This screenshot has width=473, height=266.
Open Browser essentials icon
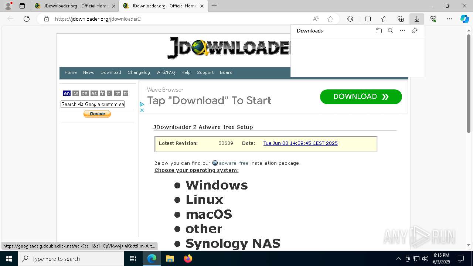(x=433, y=19)
